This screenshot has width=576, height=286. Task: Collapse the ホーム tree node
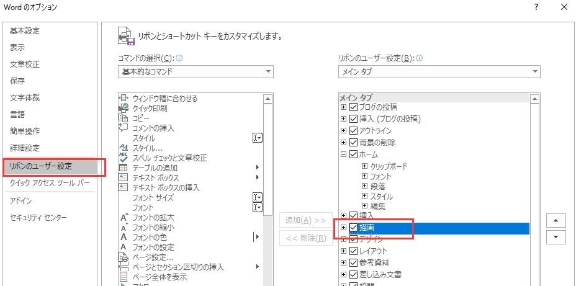(343, 154)
